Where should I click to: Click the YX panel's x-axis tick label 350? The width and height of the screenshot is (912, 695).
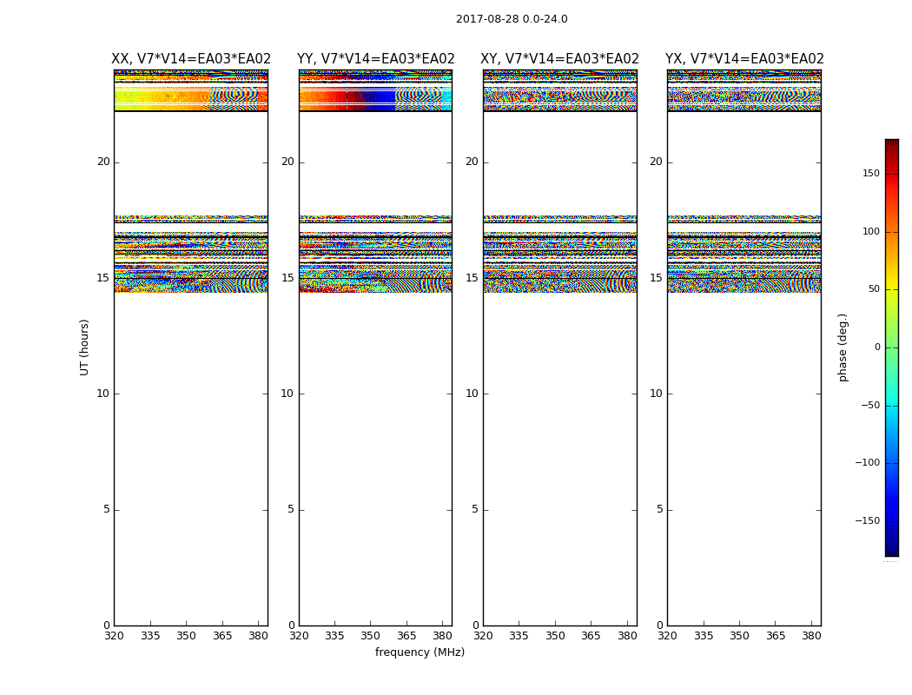tap(739, 636)
